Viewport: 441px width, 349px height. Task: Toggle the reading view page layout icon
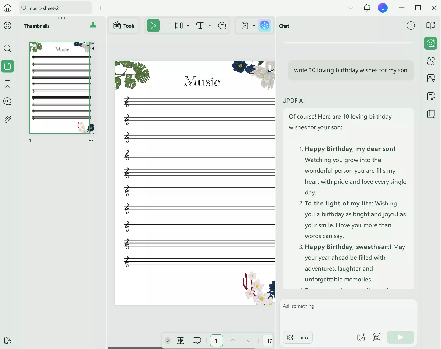click(181, 341)
